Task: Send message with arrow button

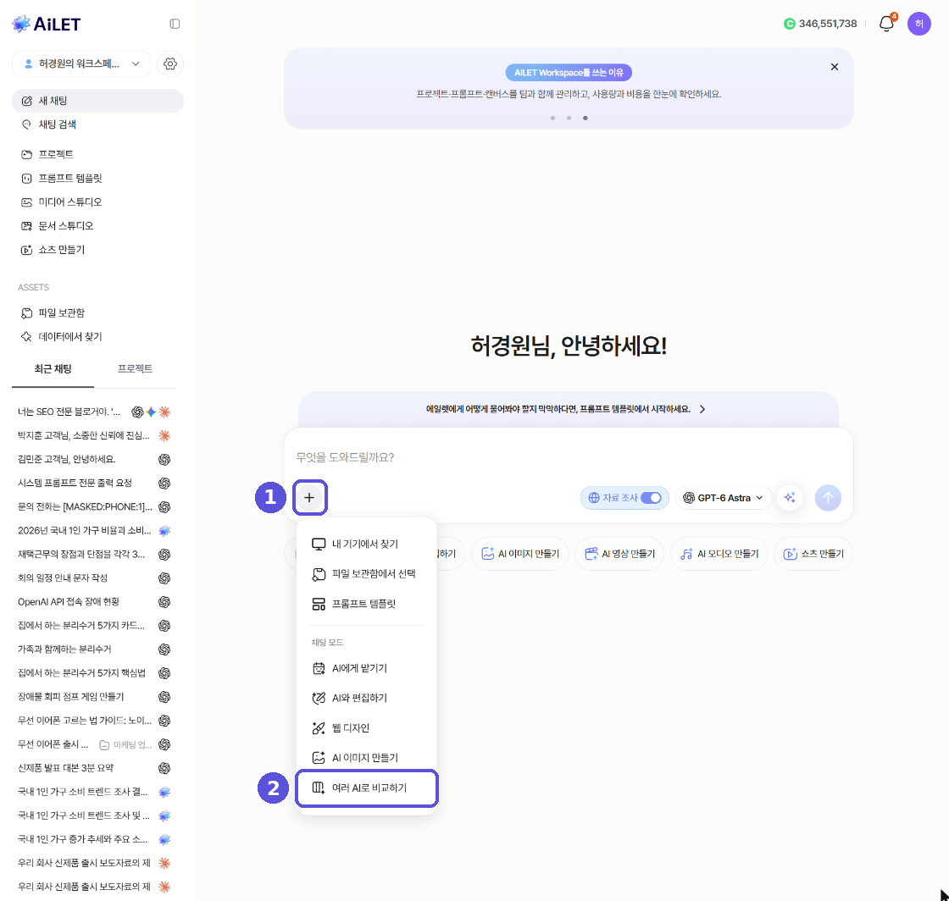Action: pyautogui.click(x=828, y=498)
